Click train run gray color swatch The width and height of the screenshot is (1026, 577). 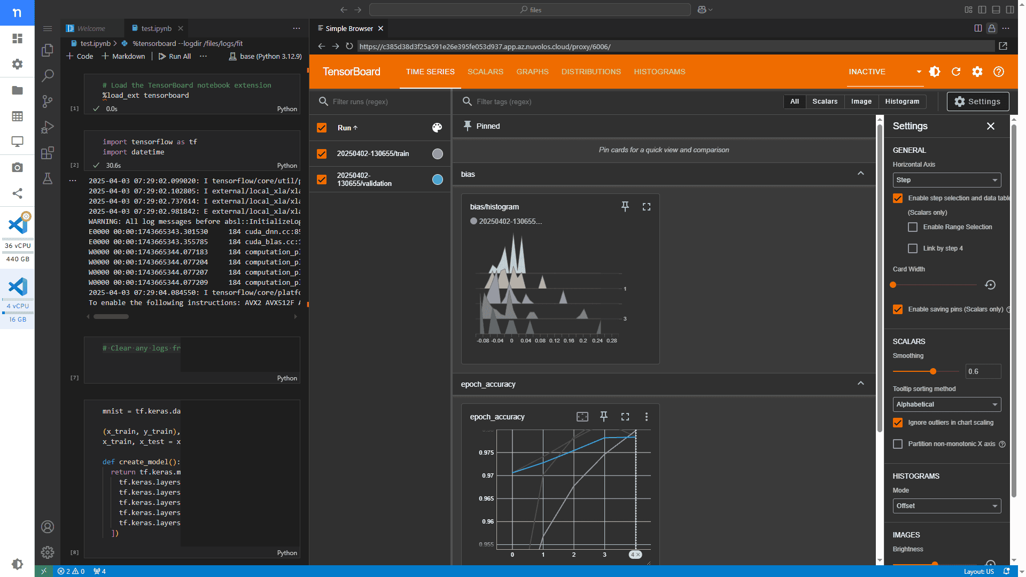(438, 154)
